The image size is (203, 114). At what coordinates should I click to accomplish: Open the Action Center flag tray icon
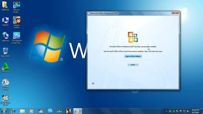coord(181,111)
